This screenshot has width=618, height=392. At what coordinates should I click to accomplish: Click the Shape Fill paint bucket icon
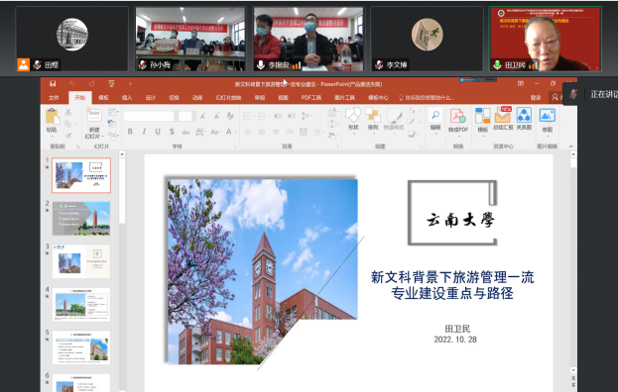pyautogui.click(x=411, y=111)
